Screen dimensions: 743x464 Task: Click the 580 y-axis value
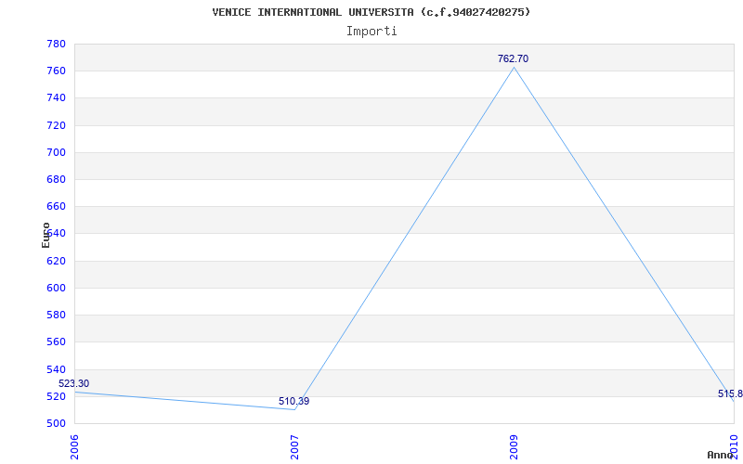coord(56,315)
